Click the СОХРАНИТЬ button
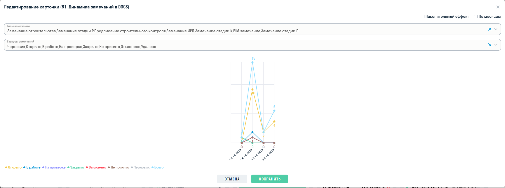 click(x=269, y=179)
